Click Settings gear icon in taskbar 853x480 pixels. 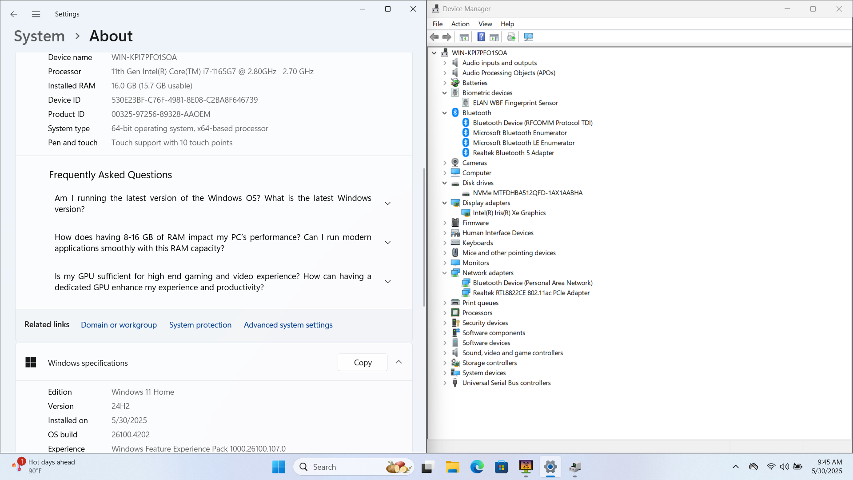(550, 467)
